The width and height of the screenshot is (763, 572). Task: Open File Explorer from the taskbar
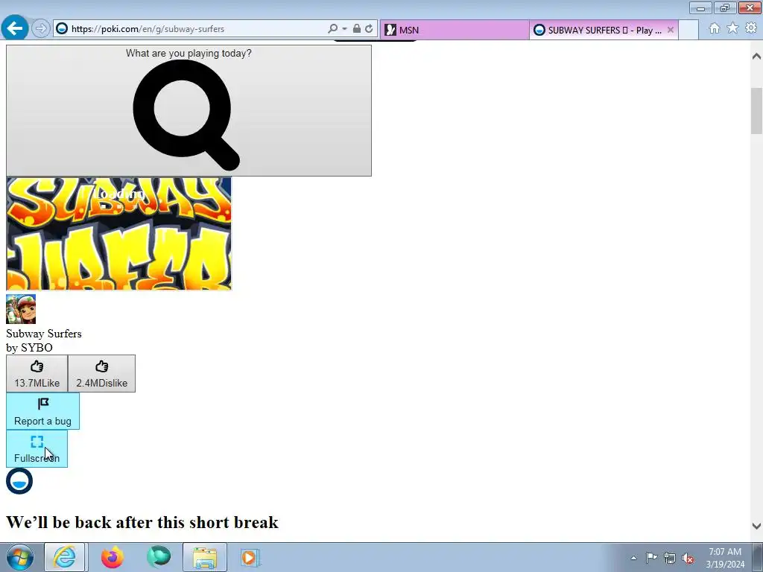tap(205, 557)
